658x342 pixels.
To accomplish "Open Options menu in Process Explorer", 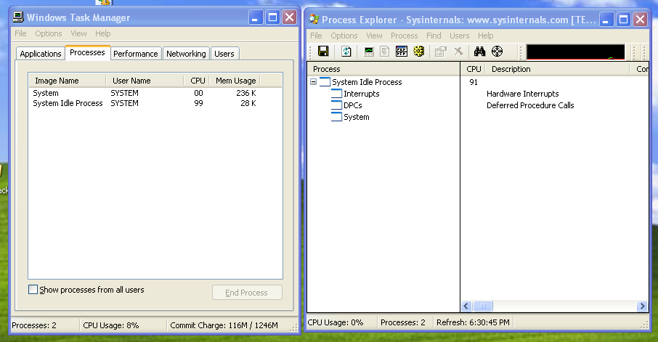I will tap(344, 36).
